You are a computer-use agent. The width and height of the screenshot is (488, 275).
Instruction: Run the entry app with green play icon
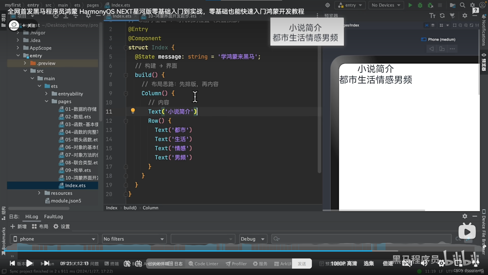pyautogui.click(x=410, y=5)
